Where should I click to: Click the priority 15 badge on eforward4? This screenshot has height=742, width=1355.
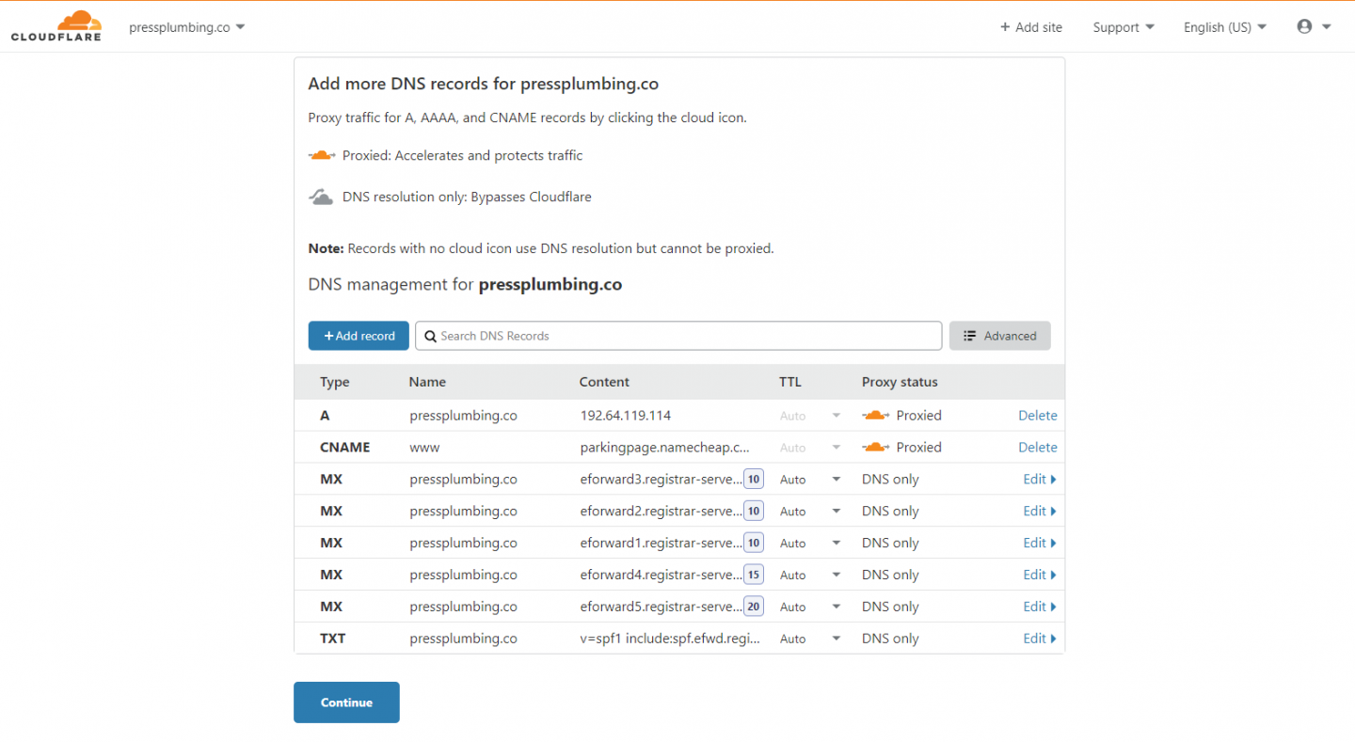[754, 575]
